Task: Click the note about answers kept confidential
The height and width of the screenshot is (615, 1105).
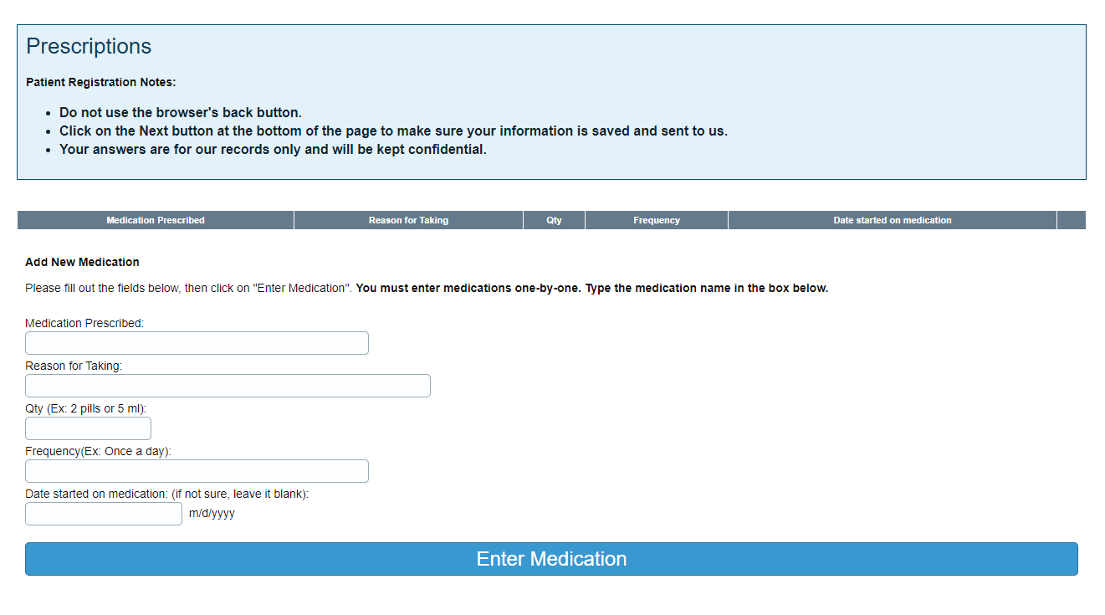Action: click(273, 149)
